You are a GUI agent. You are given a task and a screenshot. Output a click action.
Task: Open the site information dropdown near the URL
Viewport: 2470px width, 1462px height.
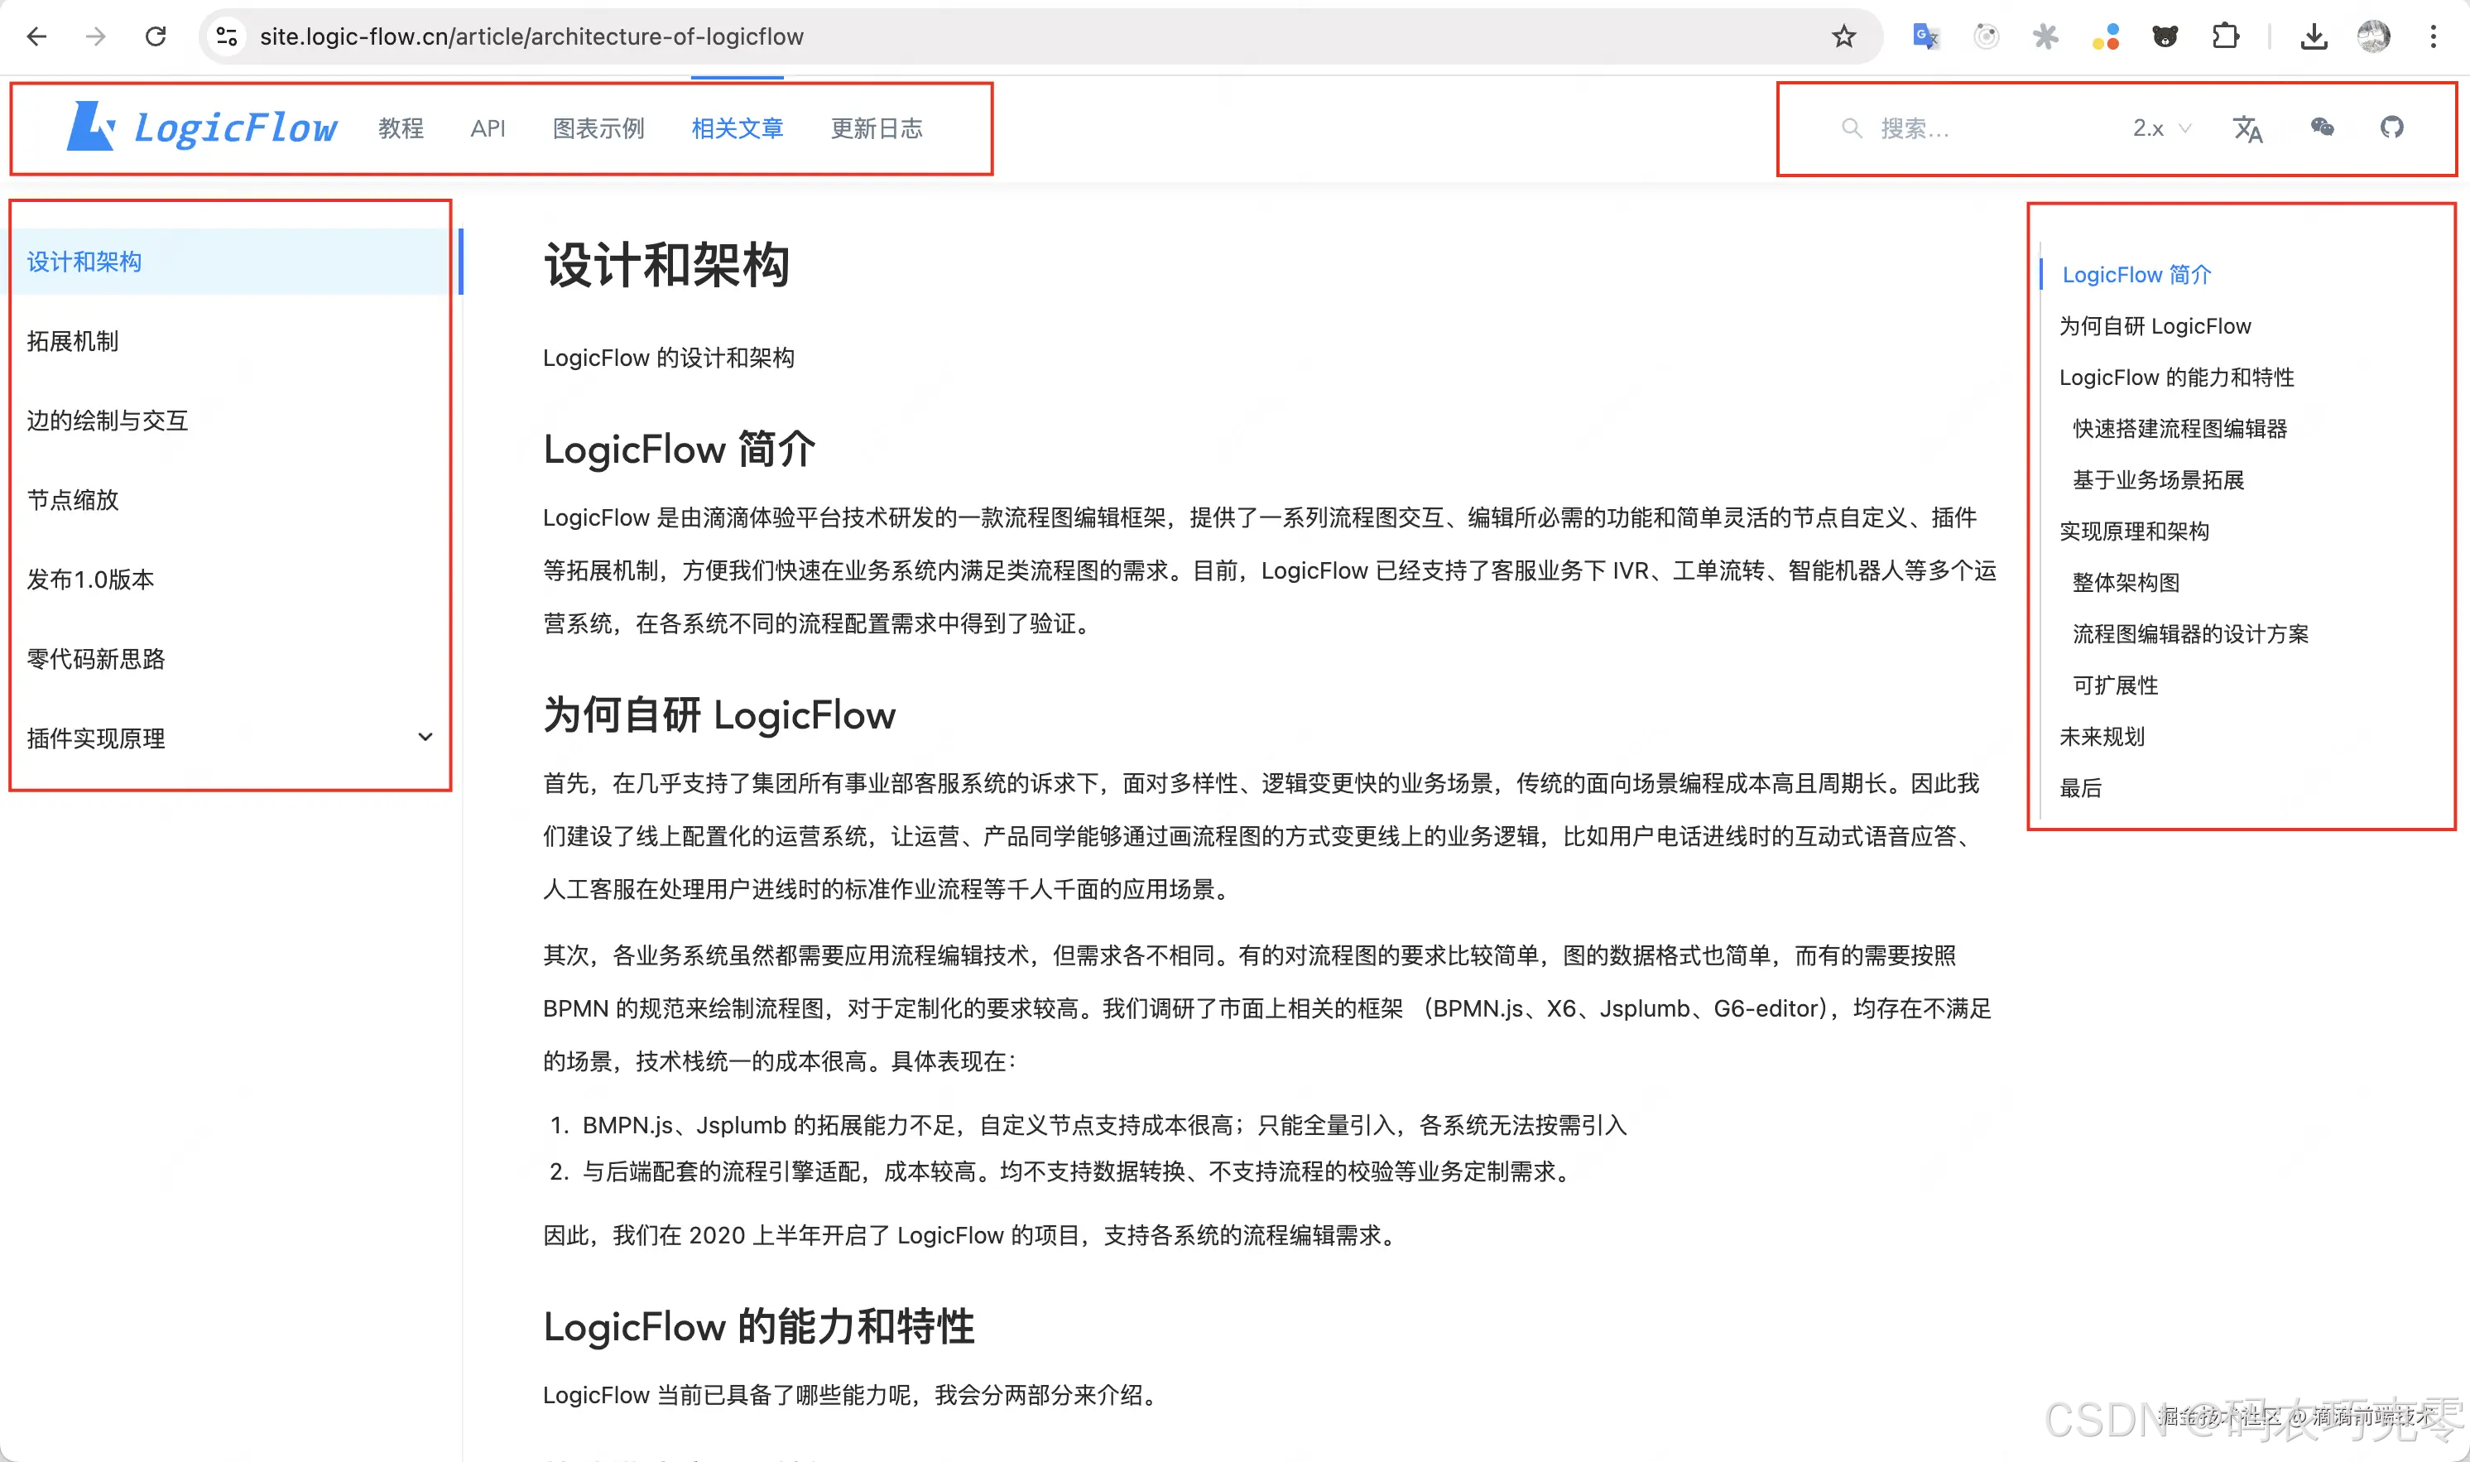[x=225, y=36]
